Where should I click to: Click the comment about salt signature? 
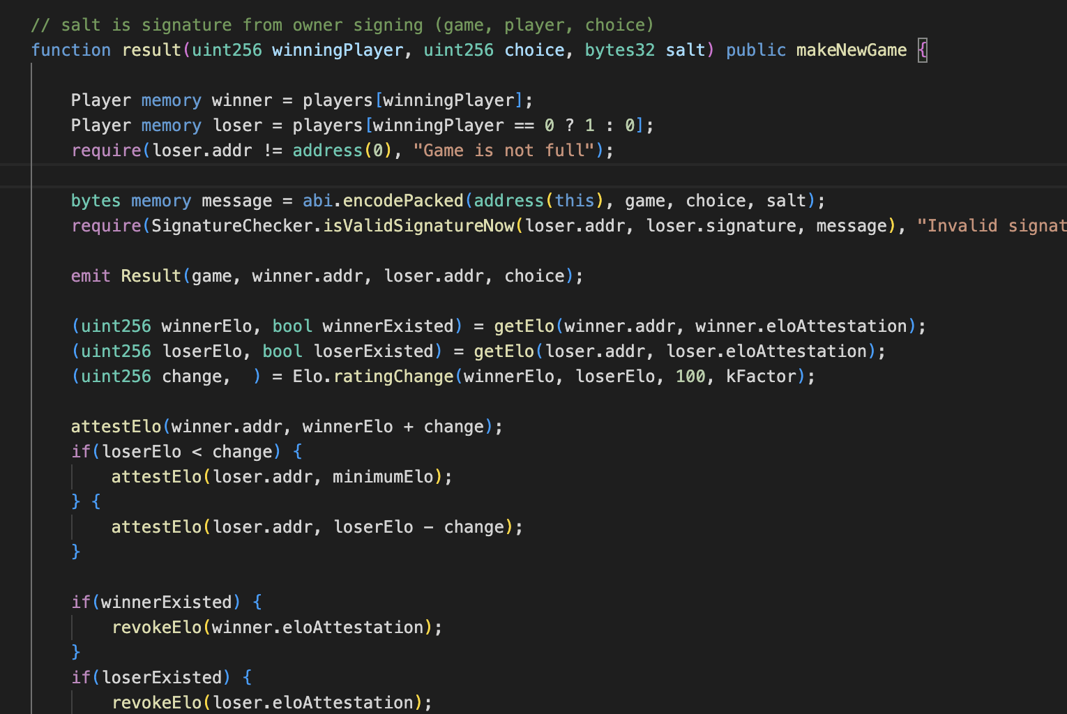(x=342, y=25)
